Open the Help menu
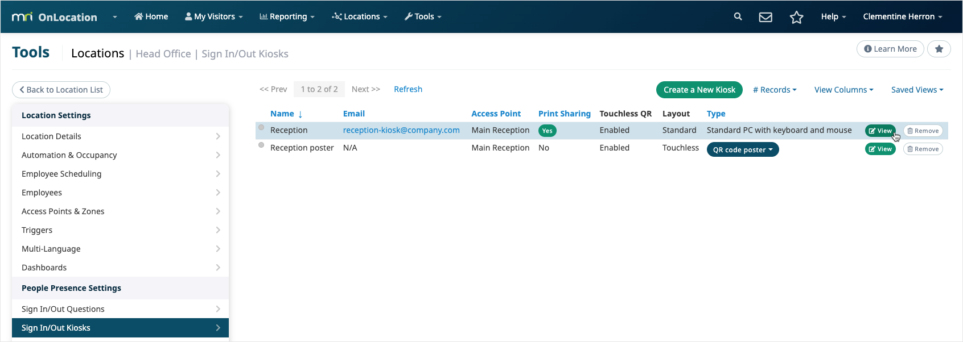 click(833, 16)
